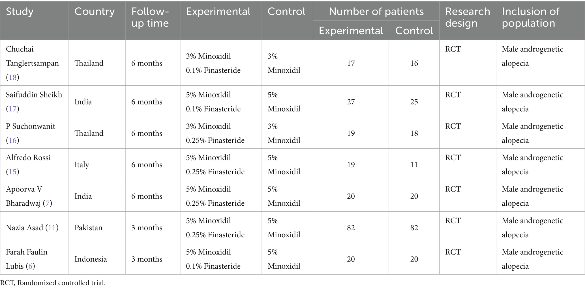
Task: Click citation 6 after Farah Faulin Lubis
Action: pyautogui.click(x=30, y=266)
